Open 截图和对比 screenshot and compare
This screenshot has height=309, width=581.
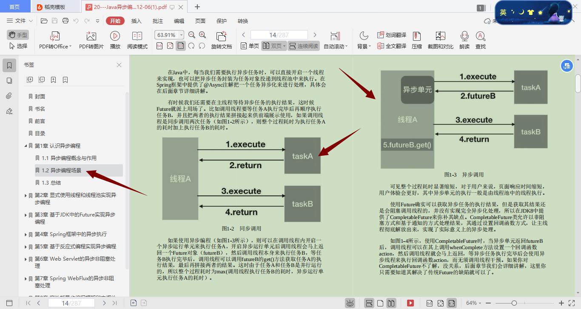click(x=440, y=40)
